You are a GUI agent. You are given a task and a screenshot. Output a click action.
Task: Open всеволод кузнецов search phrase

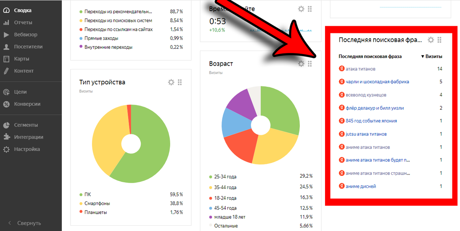366,95
